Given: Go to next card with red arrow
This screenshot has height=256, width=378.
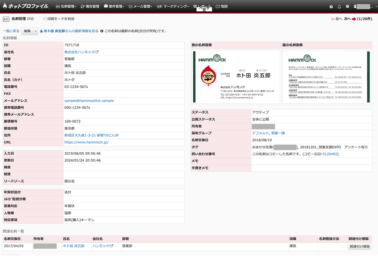Looking at the screenshot, I should 354,19.
